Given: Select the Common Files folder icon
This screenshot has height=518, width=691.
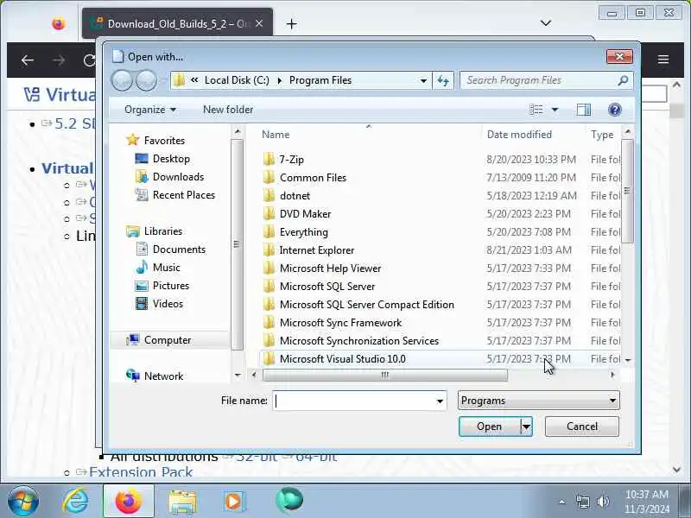Looking at the screenshot, I should click(269, 178).
